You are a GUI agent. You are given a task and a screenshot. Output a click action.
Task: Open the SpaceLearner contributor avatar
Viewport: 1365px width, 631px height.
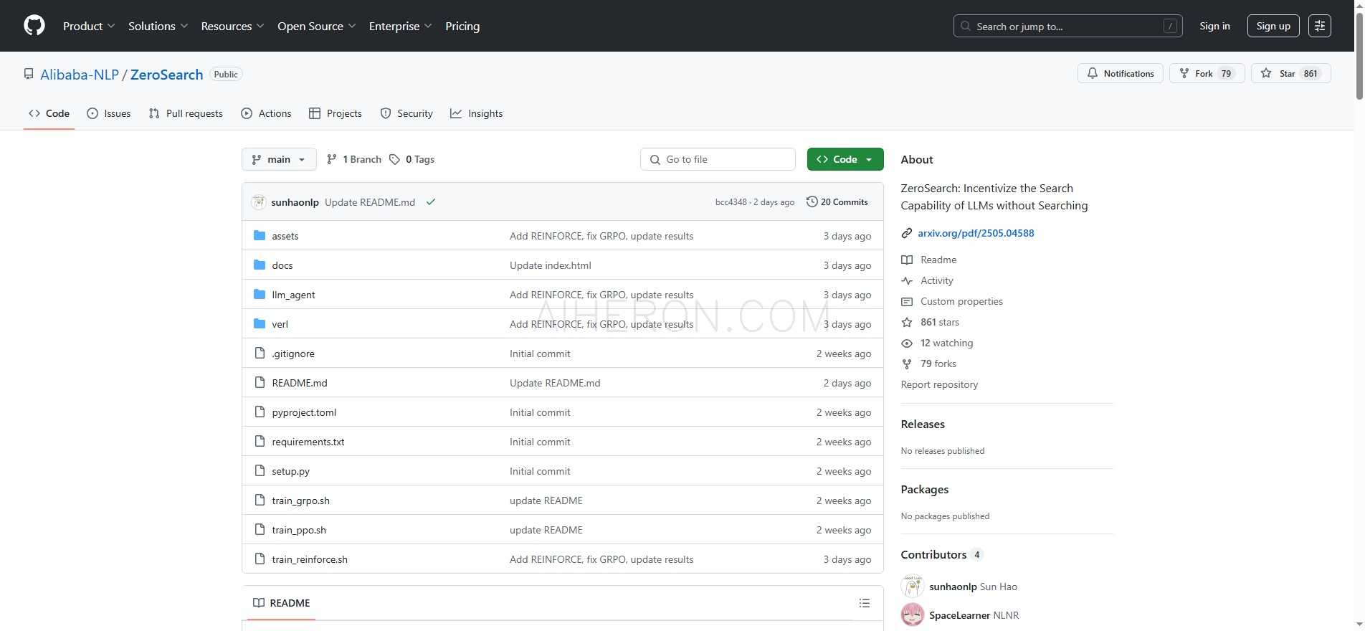coord(913,615)
